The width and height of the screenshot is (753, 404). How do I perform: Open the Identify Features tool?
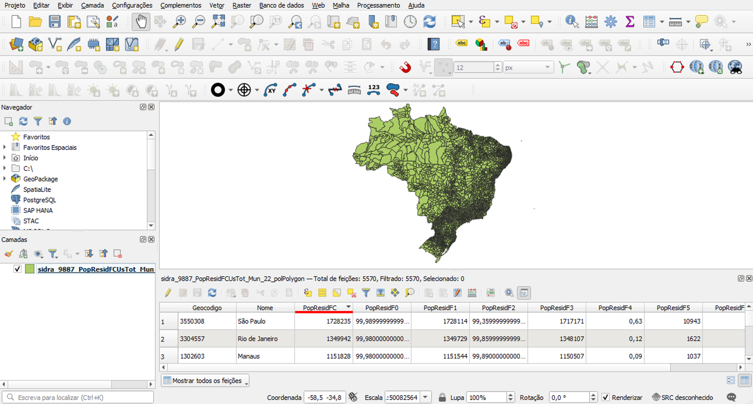point(572,21)
